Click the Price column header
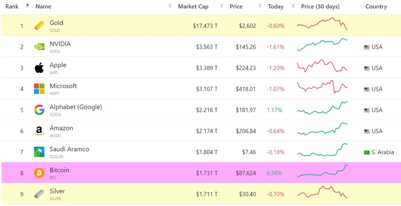 pos(236,7)
